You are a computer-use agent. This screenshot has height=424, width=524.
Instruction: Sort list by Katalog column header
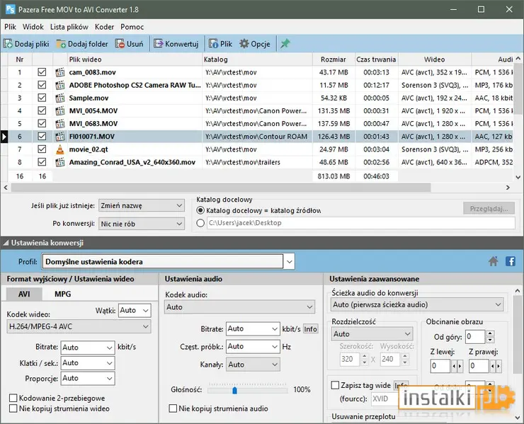[x=257, y=59]
